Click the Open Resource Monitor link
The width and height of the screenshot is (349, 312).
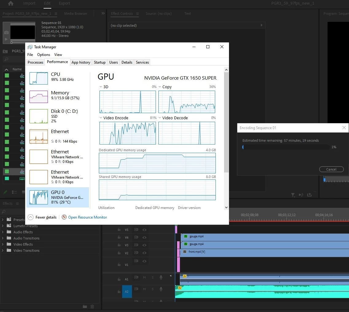click(87, 217)
